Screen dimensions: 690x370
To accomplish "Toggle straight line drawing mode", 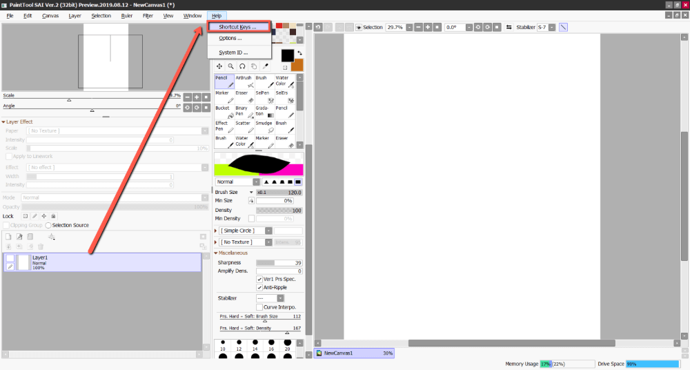I will 563,28.
